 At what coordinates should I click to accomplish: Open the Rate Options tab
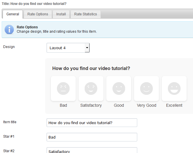[38, 14]
